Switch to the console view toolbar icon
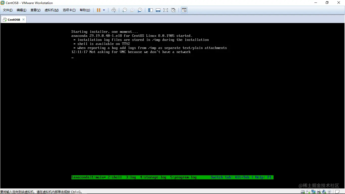Viewport: 345px width, 194px height. (x=184, y=10)
